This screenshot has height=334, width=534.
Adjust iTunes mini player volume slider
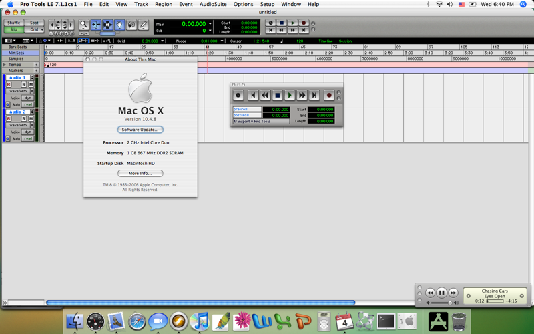pos(442,303)
